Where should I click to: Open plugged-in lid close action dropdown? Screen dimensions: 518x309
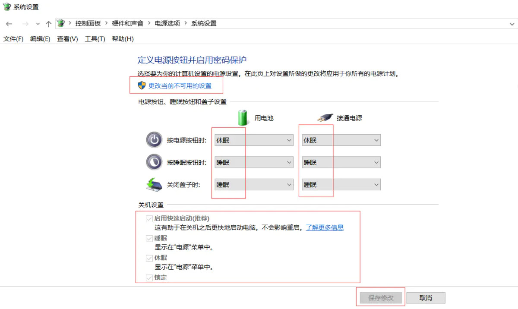[x=341, y=185]
